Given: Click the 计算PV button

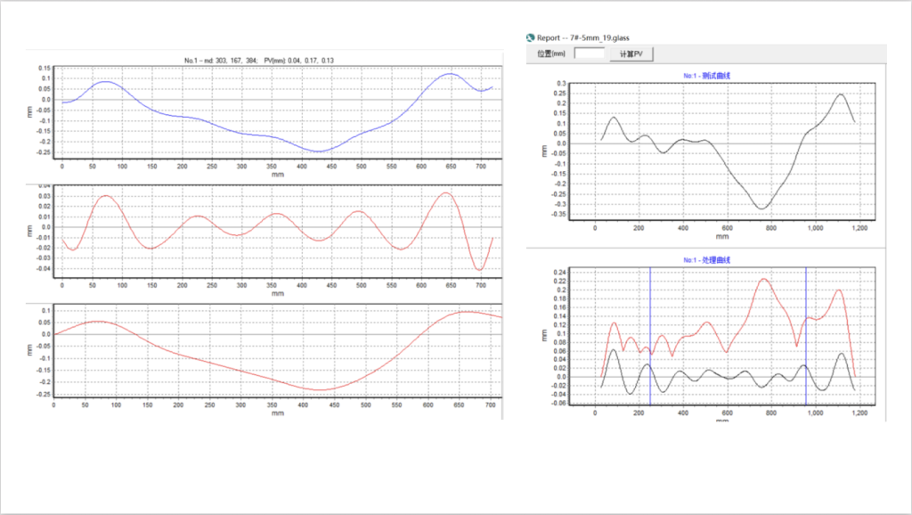Looking at the screenshot, I should 631,54.
